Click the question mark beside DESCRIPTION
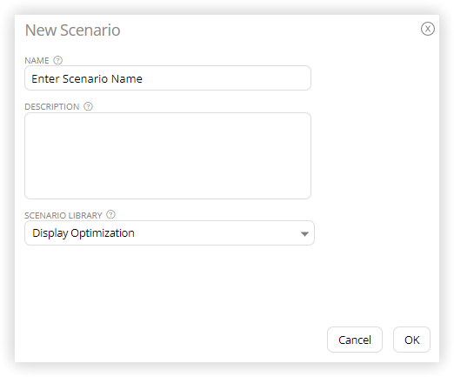 pos(88,106)
